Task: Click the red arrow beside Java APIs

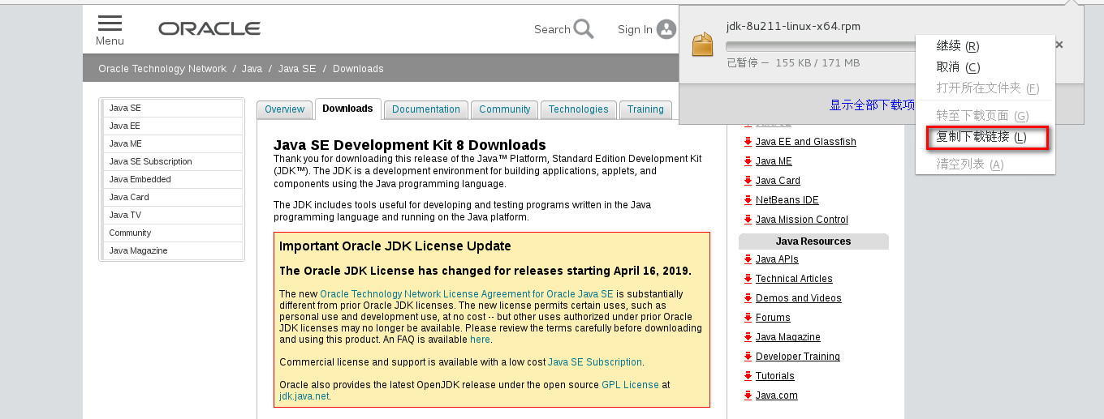Action: click(748, 259)
